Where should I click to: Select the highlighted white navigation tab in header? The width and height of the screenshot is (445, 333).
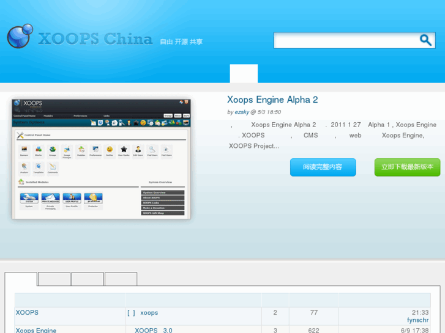coord(244,73)
